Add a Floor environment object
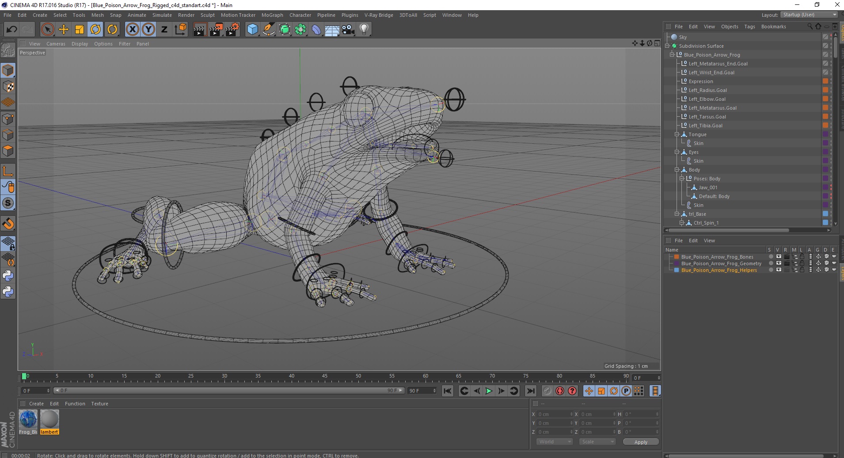 [332, 30]
